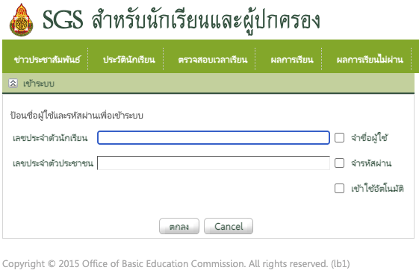Click the เลขประจำตัวประชาชน field label

coord(53,163)
